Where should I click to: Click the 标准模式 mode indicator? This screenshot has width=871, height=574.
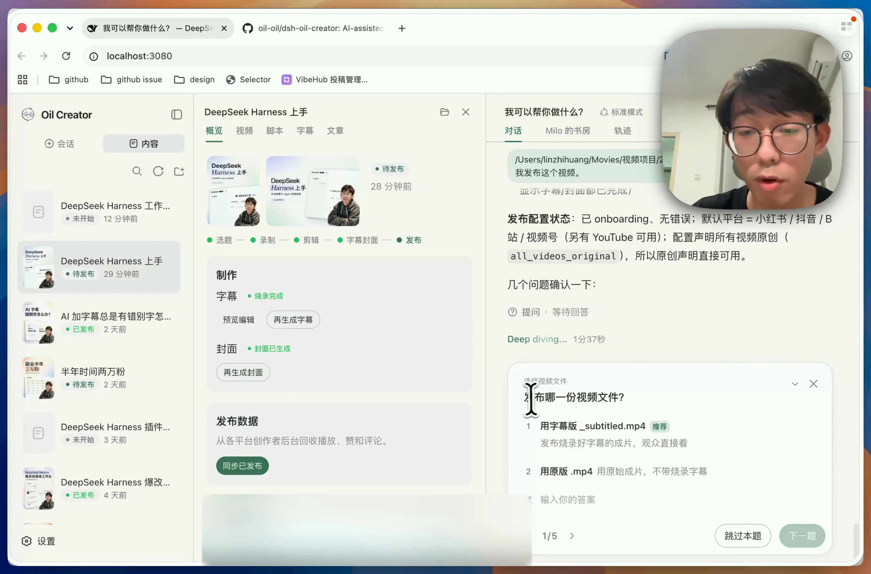[621, 112]
